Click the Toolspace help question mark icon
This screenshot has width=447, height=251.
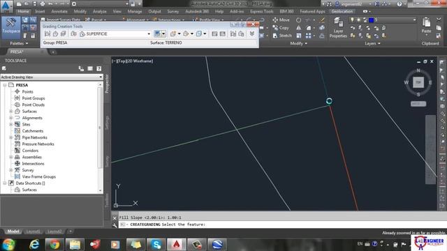99,68
